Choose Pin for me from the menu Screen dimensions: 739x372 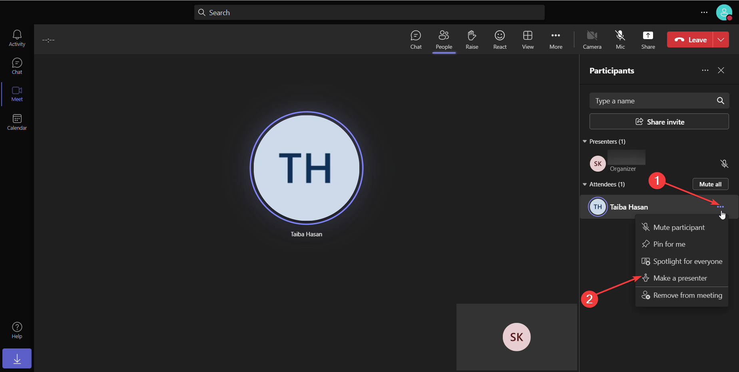[681, 244]
